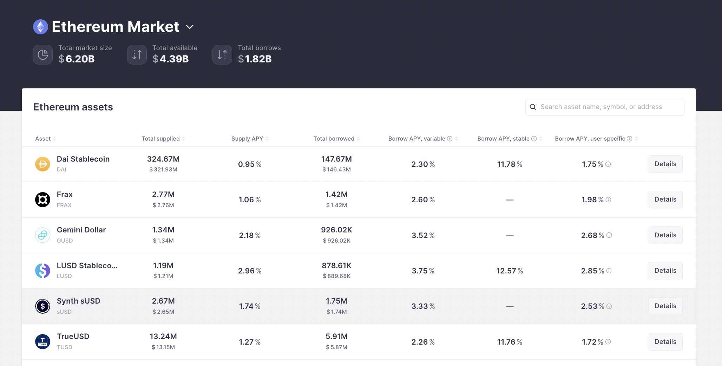Open Details for Gemini Dollar
The image size is (722, 366).
(x=665, y=235)
